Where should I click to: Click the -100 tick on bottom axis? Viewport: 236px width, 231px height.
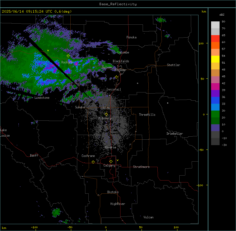pyautogui.click(x=34, y=227)
